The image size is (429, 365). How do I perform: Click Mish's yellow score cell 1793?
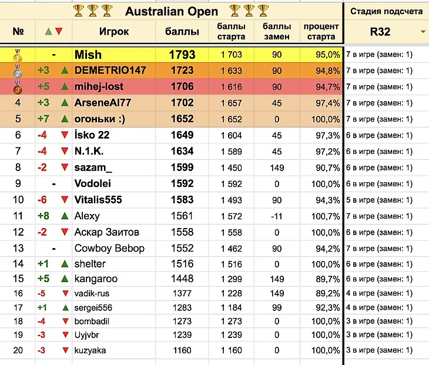click(182, 55)
